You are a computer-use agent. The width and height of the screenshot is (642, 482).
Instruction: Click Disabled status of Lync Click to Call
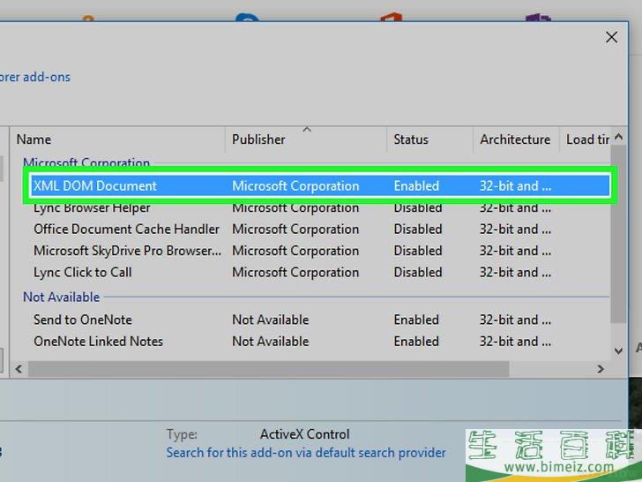(418, 272)
